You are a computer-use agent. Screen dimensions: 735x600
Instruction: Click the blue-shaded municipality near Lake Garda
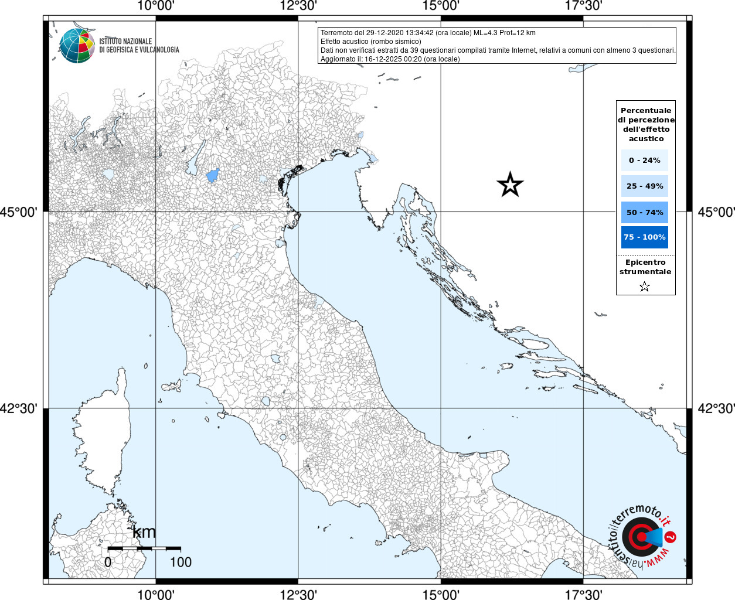[x=213, y=175]
